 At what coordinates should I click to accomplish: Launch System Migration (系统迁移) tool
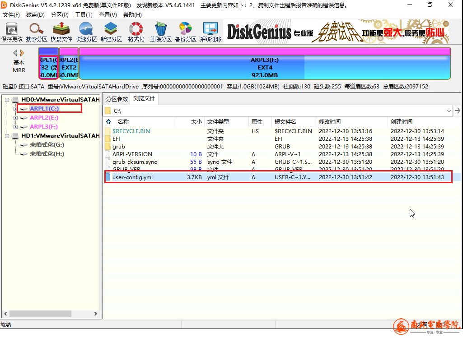(x=210, y=32)
